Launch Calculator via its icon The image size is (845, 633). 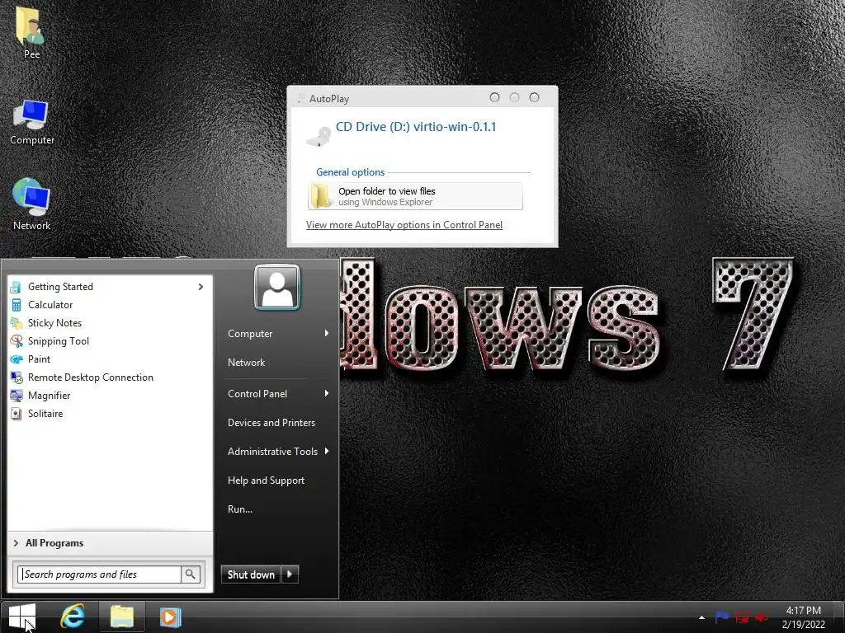tap(17, 305)
